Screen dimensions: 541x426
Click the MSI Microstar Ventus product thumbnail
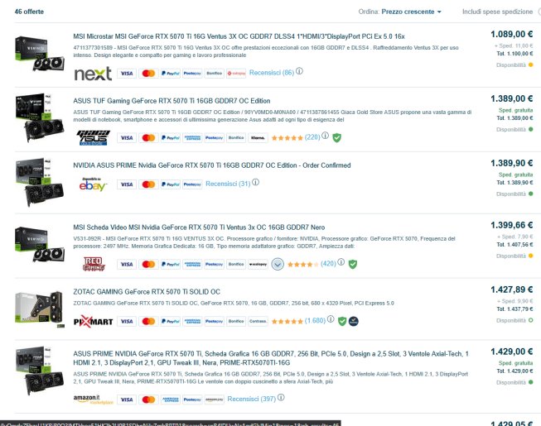(40, 54)
